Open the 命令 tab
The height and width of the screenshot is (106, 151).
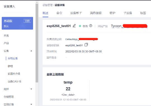[x=59, y=13]
